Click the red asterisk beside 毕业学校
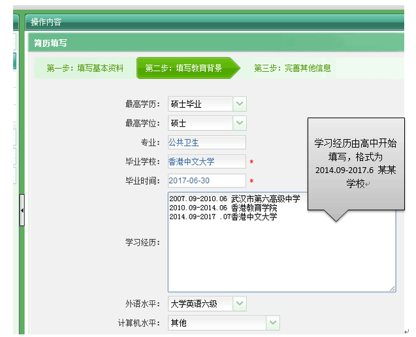 pyautogui.click(x=251, y=162)
